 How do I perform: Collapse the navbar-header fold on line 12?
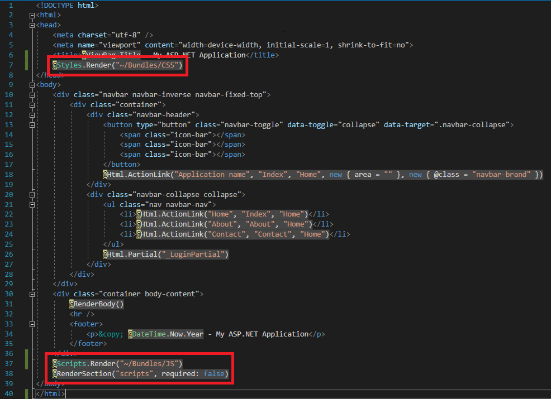click(x=32, y=114)
